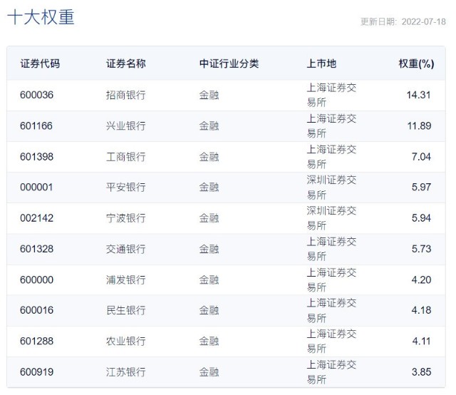Image resolution: width=456 pixels, height=395 pixels.
Task: Click 深圳证券交易所 in the 宁波银行 row
Action: coord(331,218)
